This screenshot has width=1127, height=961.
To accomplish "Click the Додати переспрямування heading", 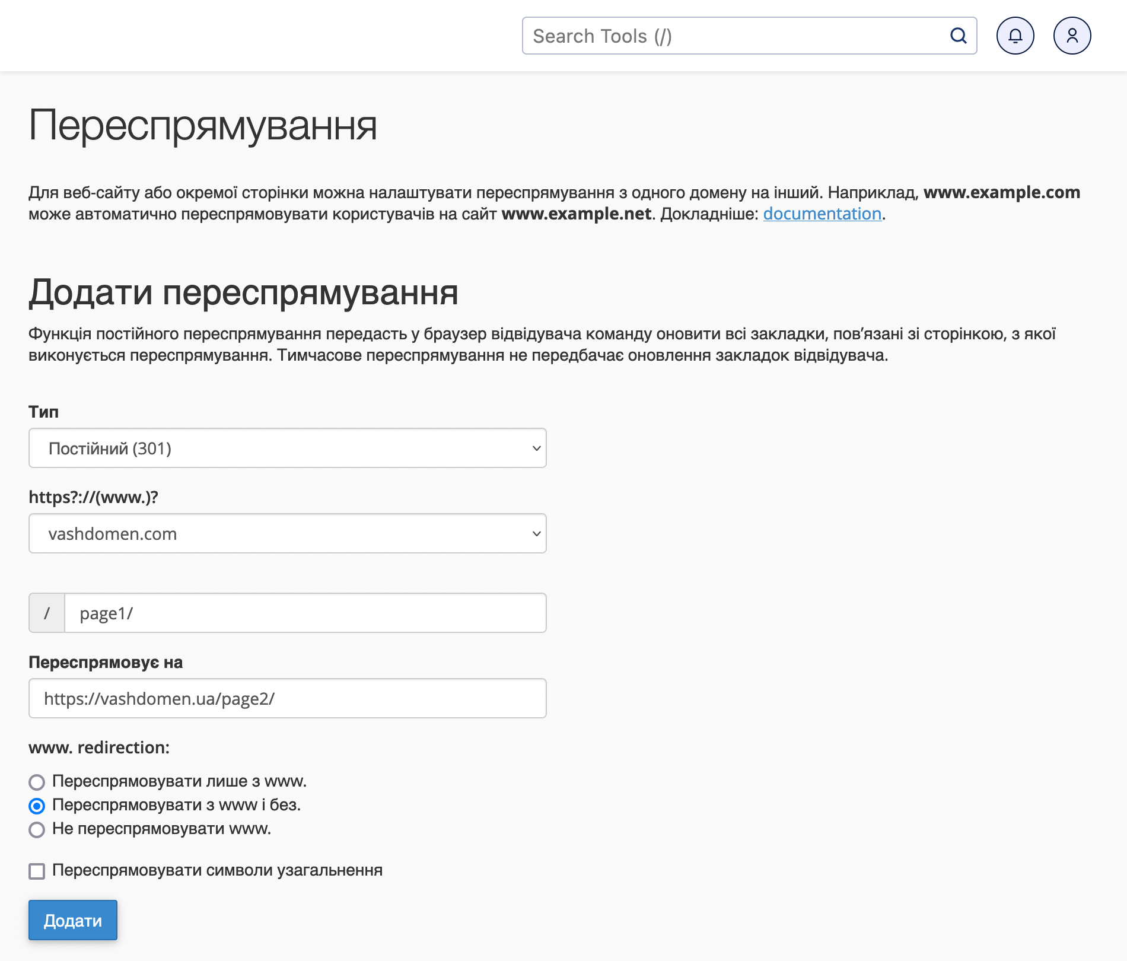I will pos(244,292).
